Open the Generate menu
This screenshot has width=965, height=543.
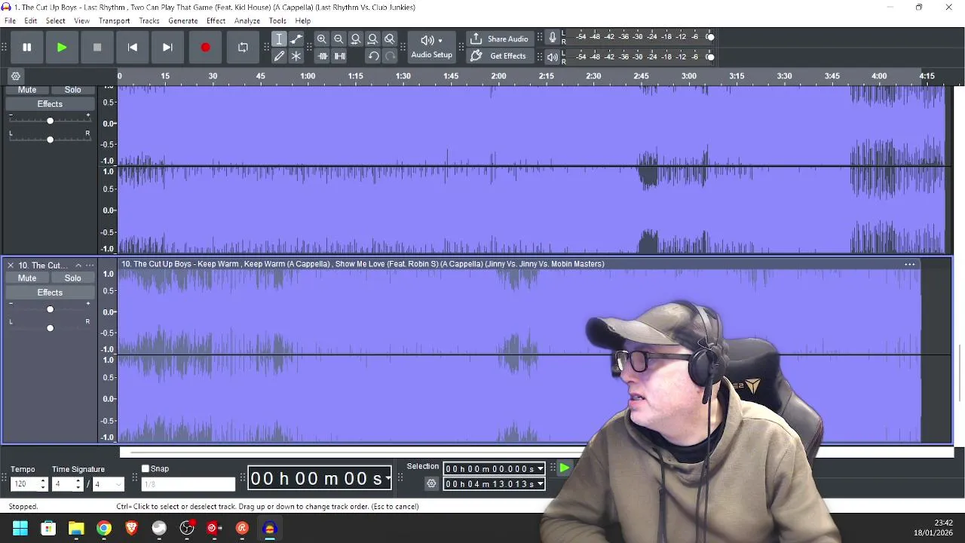tap(183, 21)
